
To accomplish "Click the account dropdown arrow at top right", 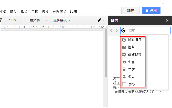I will pos(163,4).
